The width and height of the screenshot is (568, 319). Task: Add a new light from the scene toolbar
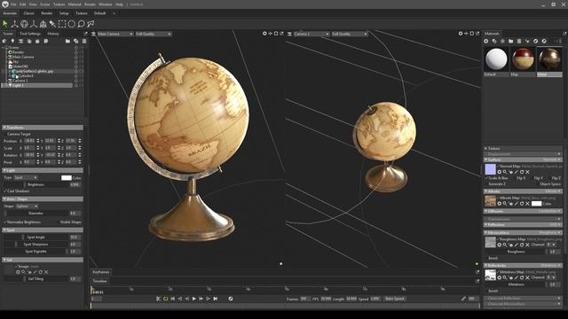click(12, 42)
